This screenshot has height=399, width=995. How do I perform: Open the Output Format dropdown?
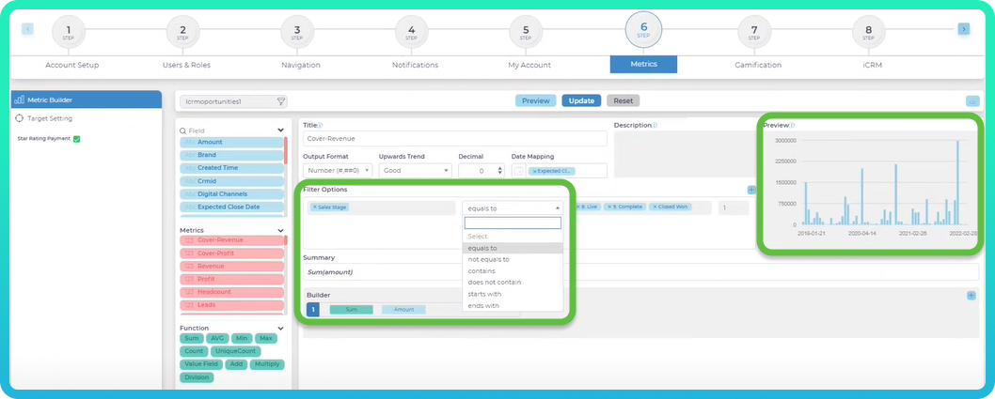(x=338, y=170)
